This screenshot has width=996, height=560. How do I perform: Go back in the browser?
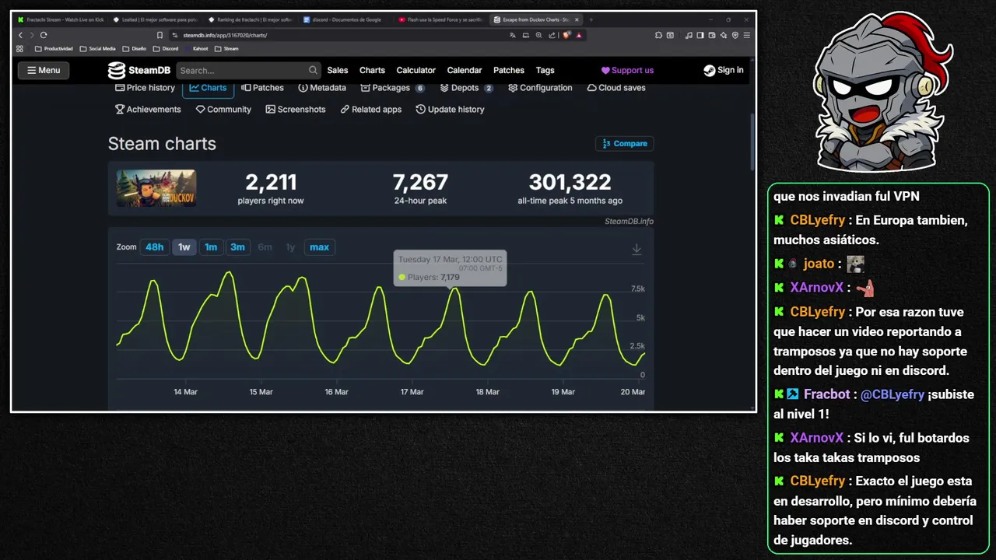(x=21, y=35)
